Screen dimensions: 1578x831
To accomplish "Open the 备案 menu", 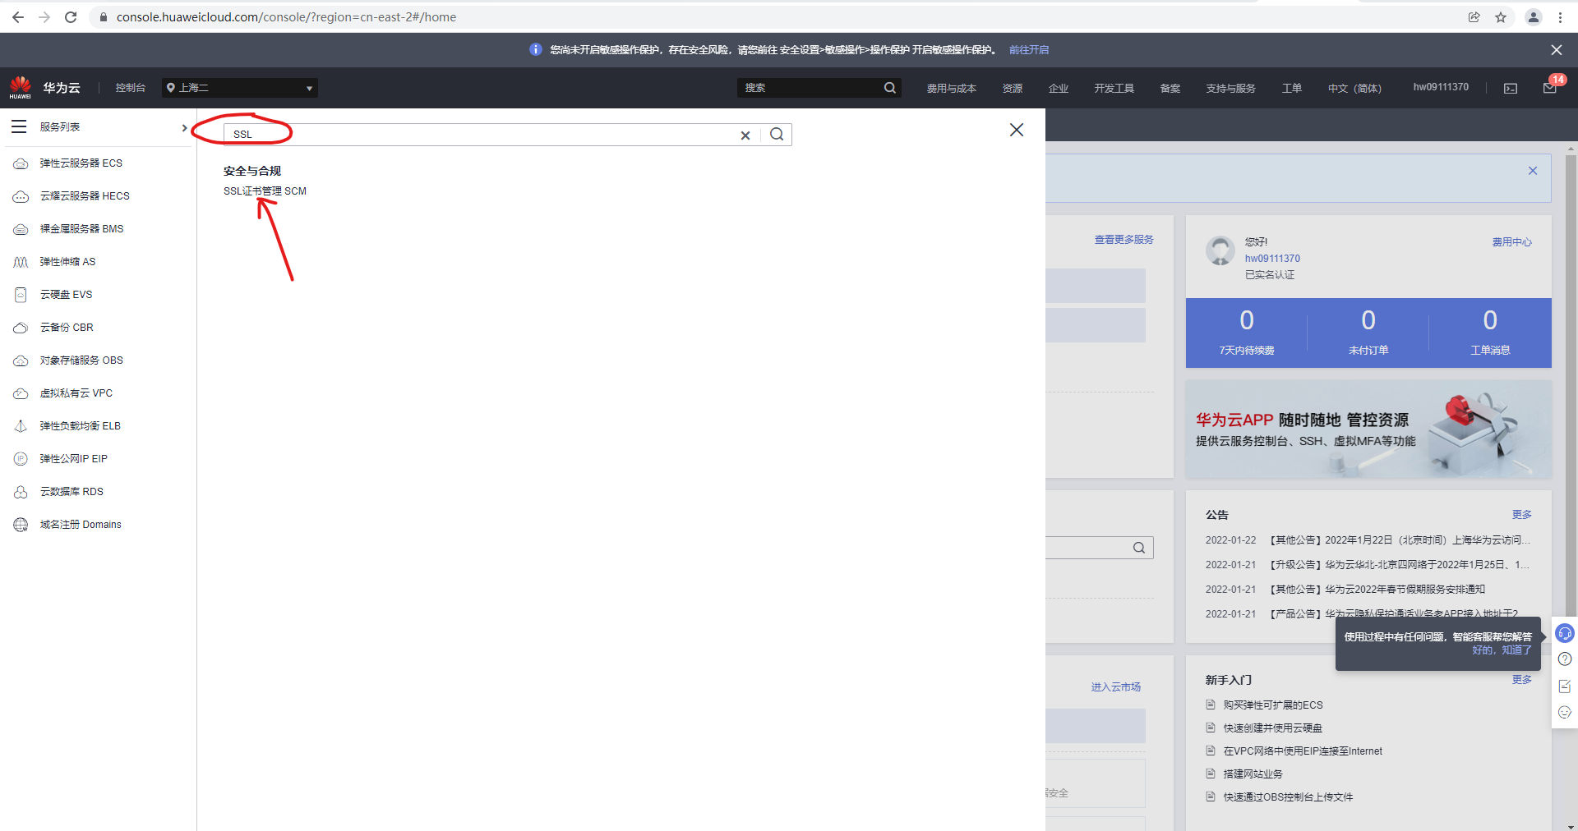I will 1170,89.
